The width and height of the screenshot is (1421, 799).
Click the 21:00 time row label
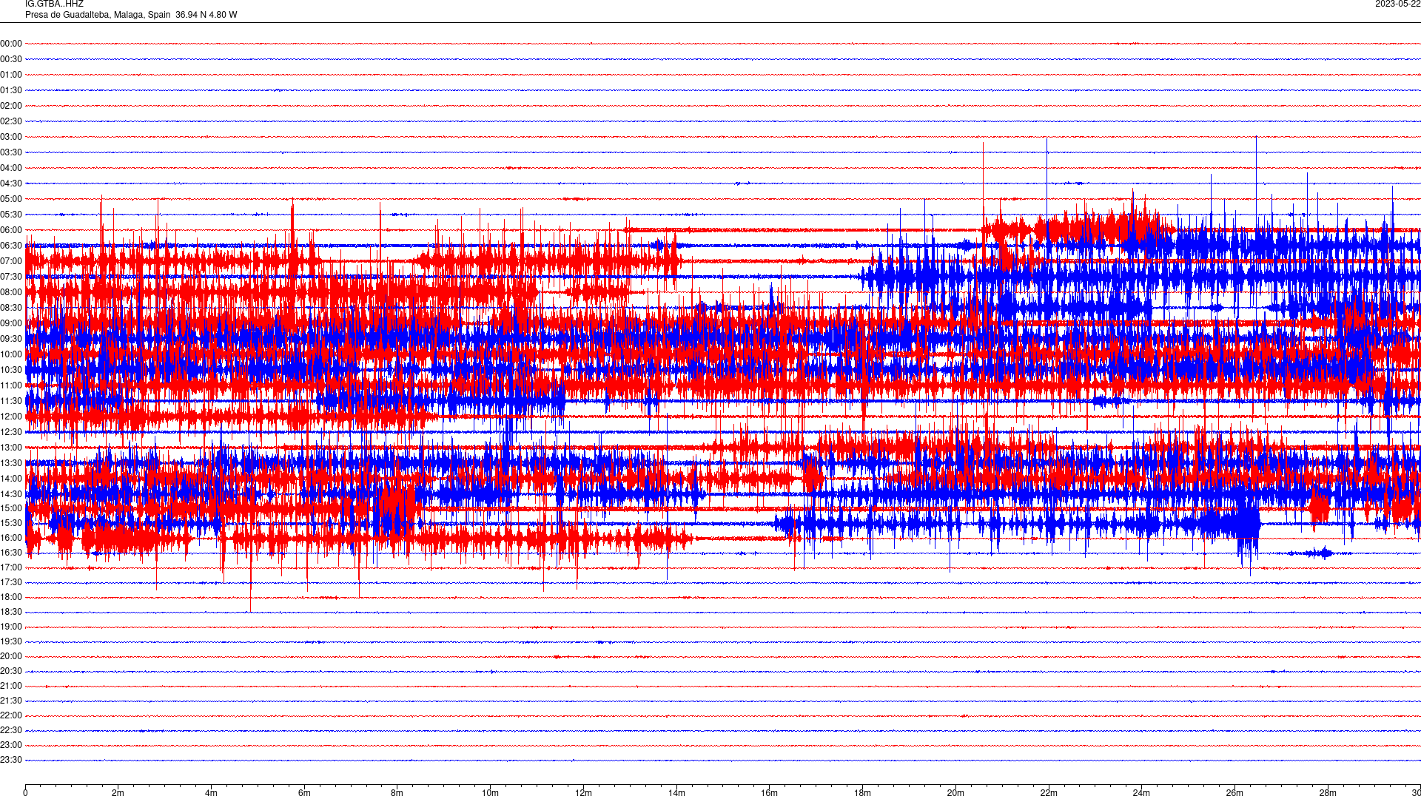[11, 686]
